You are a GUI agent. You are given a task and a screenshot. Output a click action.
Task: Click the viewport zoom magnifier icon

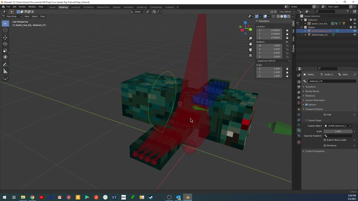(250, 38)
